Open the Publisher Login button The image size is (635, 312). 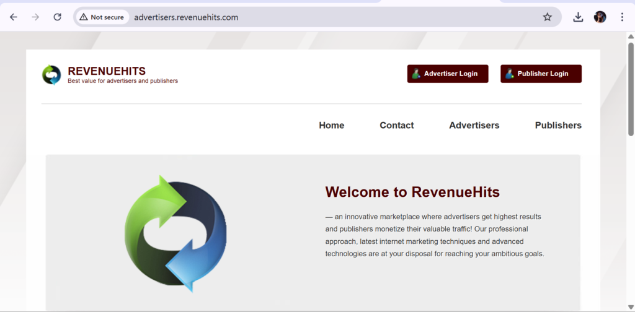tap(541, 74)
